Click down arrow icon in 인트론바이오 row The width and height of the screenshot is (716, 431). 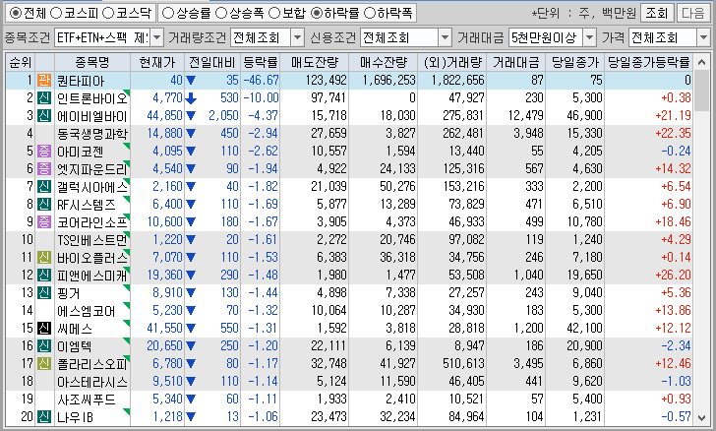(x=191, y=97)
